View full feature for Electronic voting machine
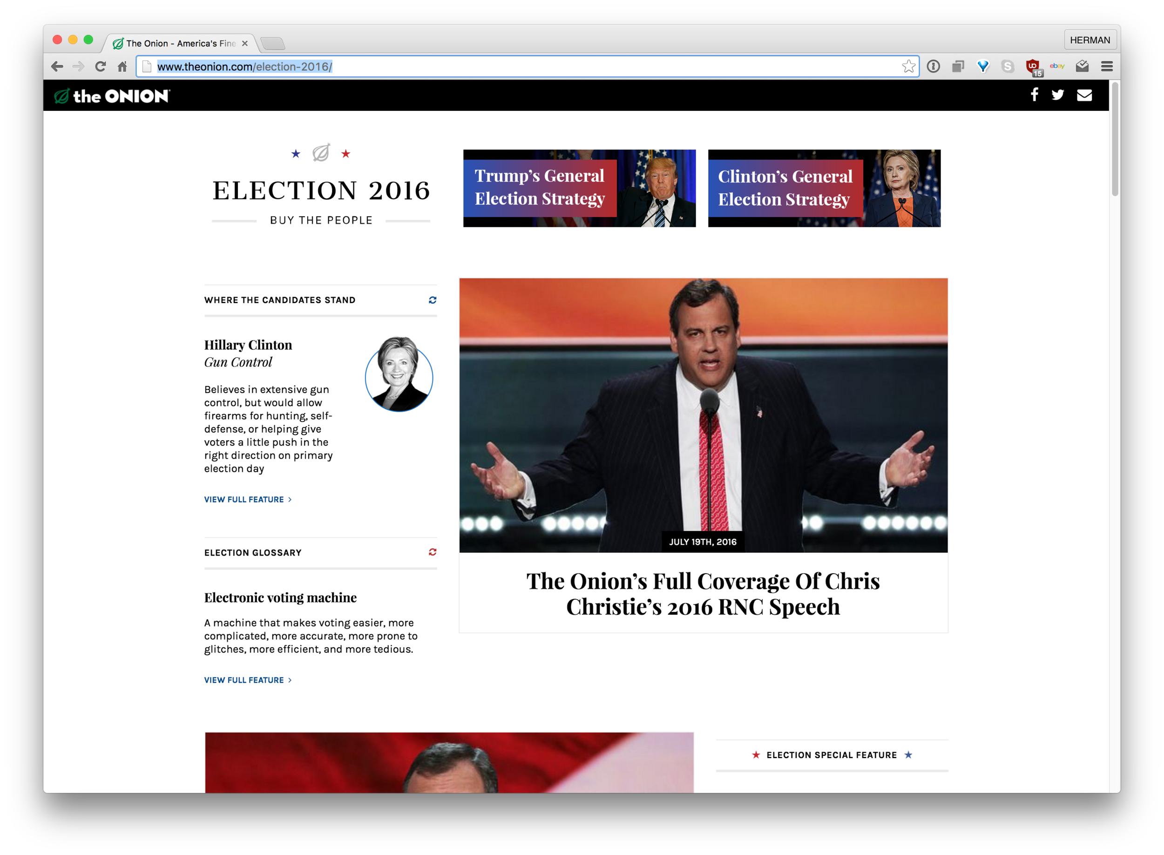 [248, 680]
